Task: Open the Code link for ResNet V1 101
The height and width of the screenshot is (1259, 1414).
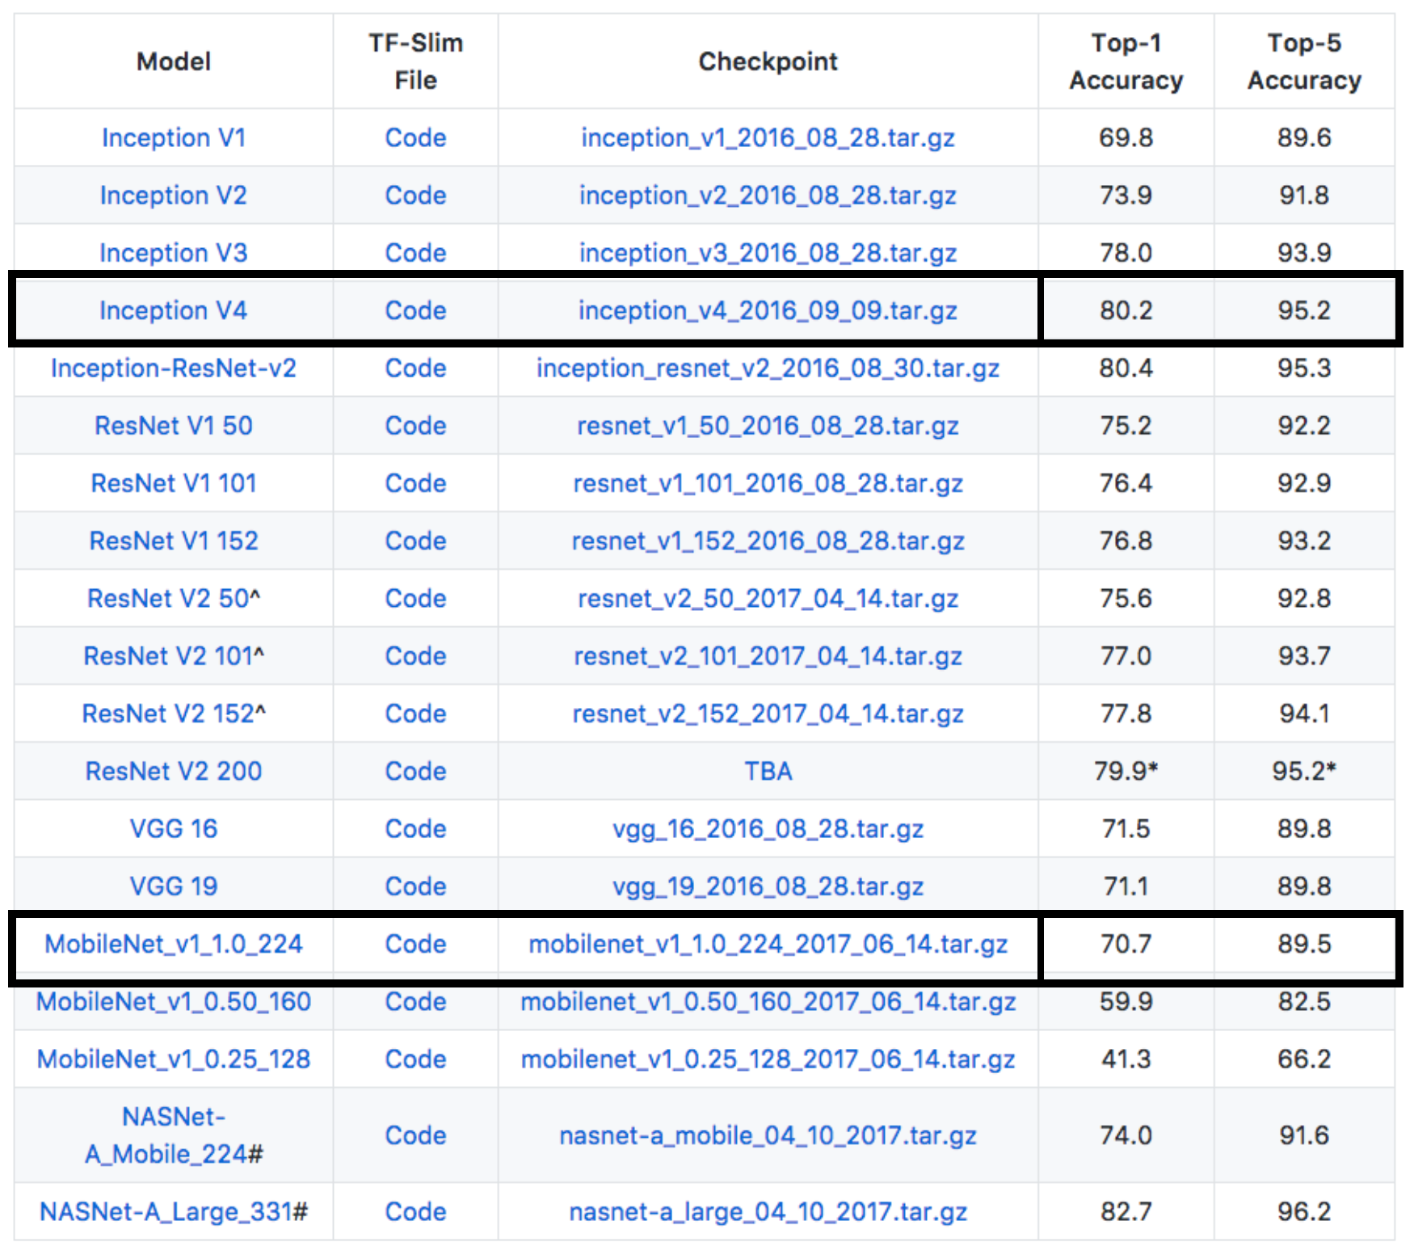Action: (x=415, y=483)
